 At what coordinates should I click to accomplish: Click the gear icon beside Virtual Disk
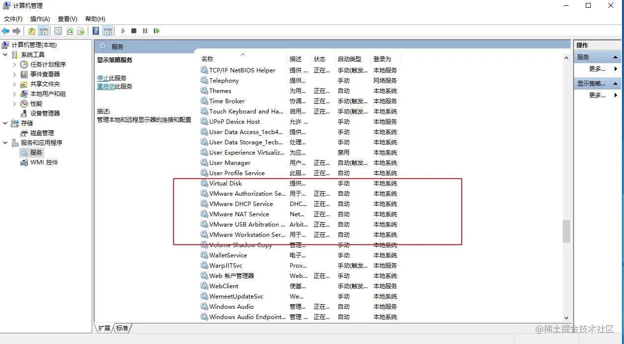point(204,183)
